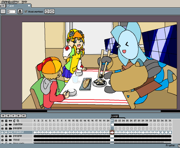Select skywind cel at frame 21
180x148 pixels.
point(112,132)
